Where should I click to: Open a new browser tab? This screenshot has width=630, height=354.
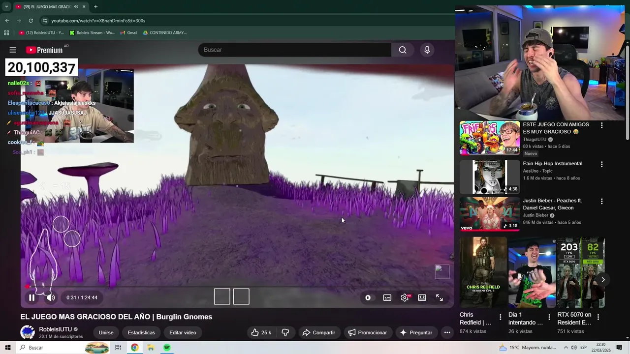click(95, 6)
